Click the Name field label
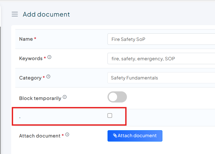 pos(26,39)
